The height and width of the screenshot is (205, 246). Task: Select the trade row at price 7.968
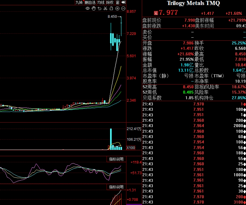194,120
